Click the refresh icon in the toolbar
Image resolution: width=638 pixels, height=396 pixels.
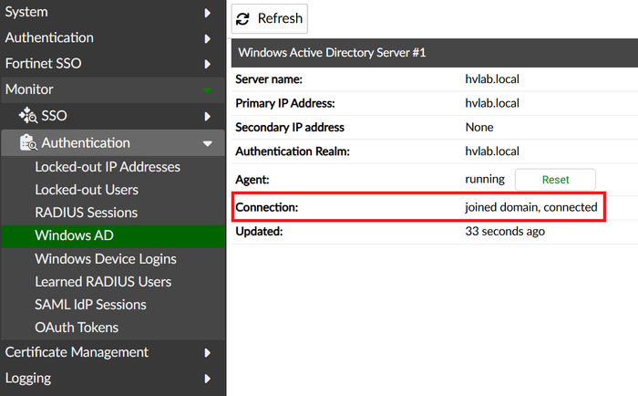pyautogui.click(x=242, y=18)
